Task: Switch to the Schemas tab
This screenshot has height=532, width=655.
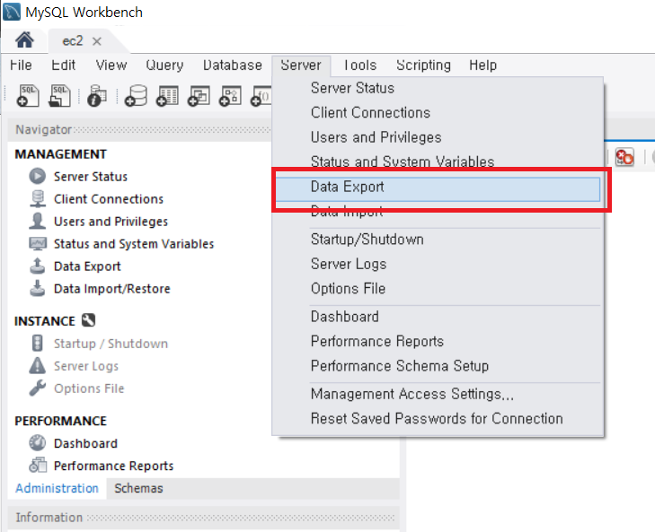Action: pyautogui.click(x=138, y=488)
